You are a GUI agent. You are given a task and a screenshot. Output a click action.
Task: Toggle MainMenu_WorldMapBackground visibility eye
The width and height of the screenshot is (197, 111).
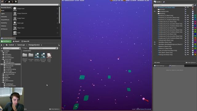pos(155,44)
